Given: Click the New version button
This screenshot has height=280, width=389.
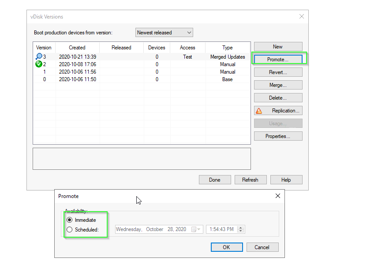Looking at the screenshot, I should pyautogui.click(x=278, y=47).
